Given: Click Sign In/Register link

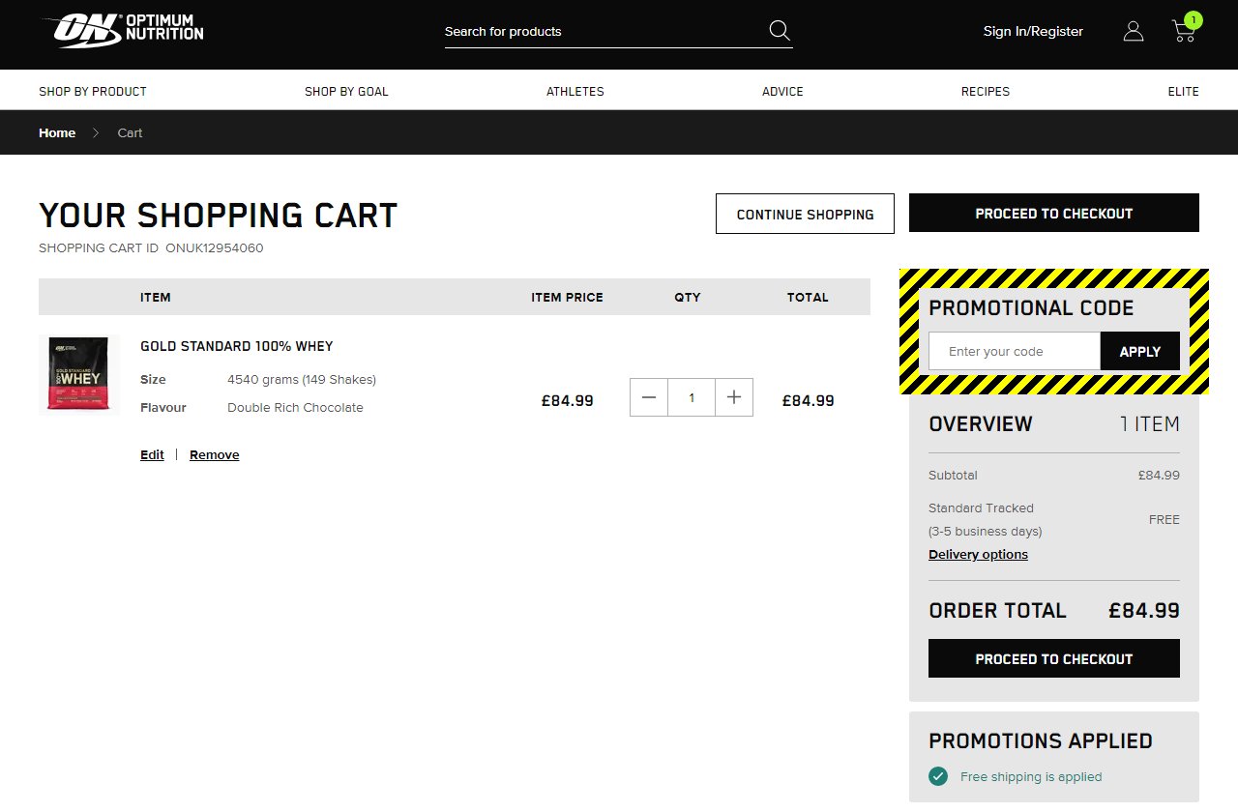Looking at the screenshot, I should tap(1033, 31).
